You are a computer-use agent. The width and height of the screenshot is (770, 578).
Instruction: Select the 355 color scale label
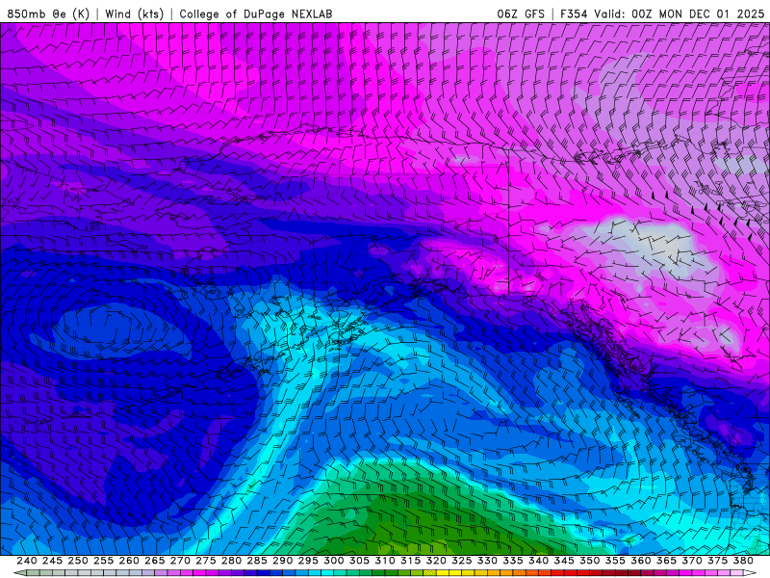pyautogui.click(x=615, y=561)
